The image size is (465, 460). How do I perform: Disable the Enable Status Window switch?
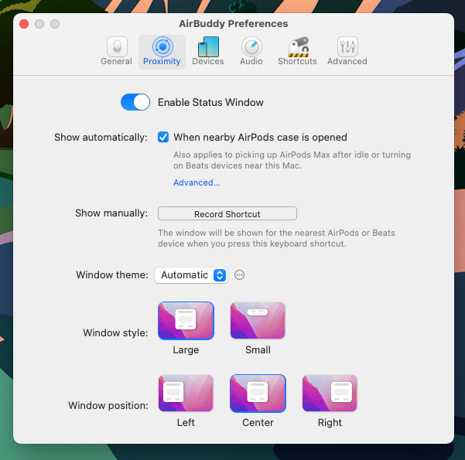point(135,102)
